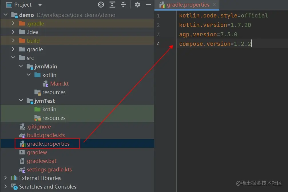Select the src folder icon
Viewport: 288px width, 192px height.
(22, 58)
